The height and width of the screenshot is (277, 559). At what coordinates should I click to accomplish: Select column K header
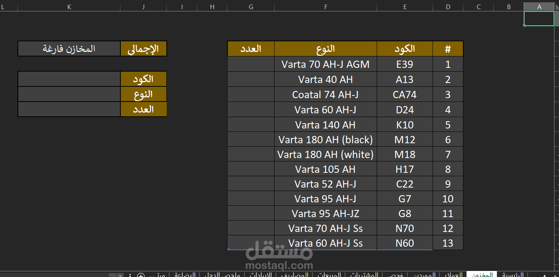[69, 7]
